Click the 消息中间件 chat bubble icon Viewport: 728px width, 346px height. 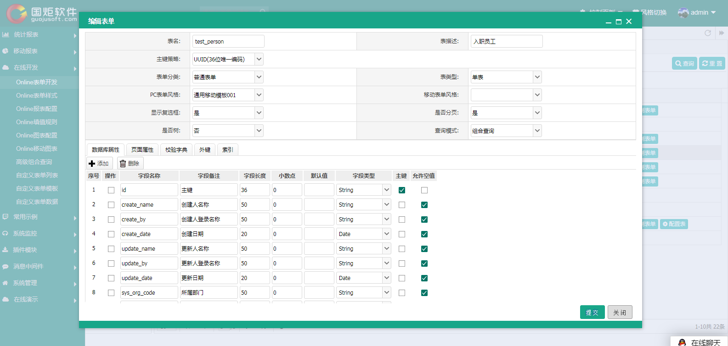coord(6,266)
